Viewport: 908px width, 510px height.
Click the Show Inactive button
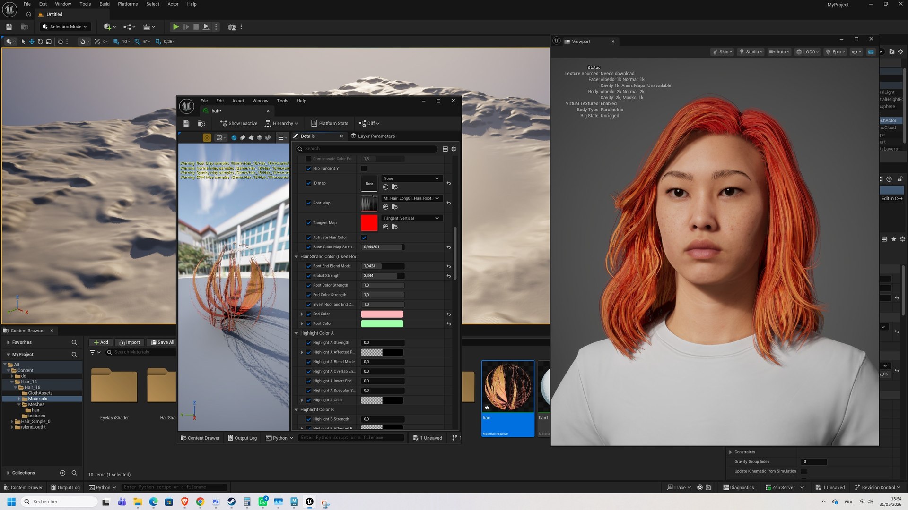239,123
